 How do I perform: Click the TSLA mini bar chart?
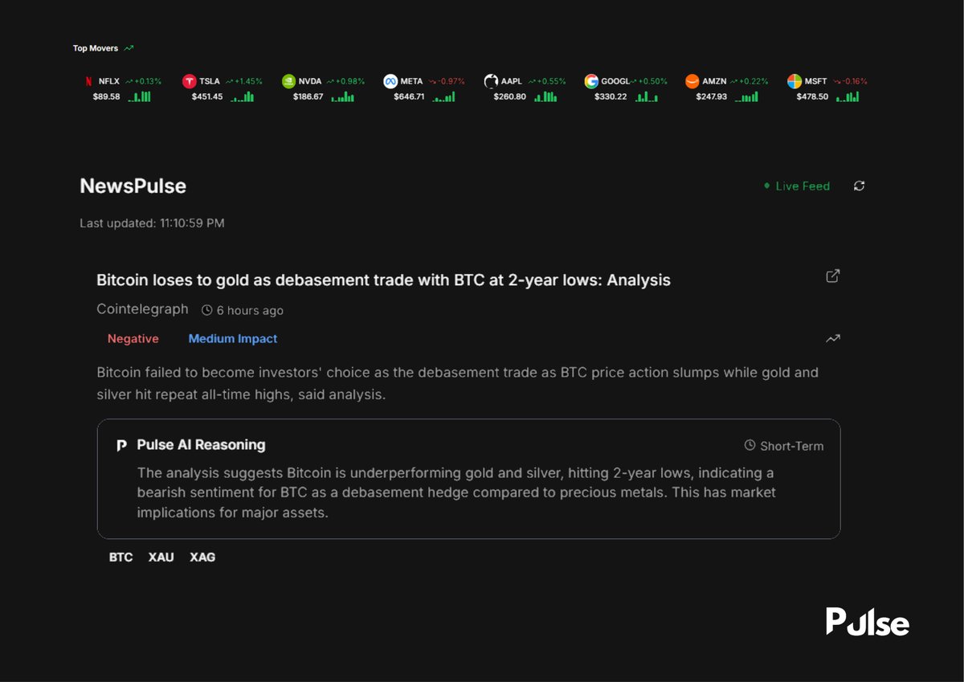click(242, 96)
